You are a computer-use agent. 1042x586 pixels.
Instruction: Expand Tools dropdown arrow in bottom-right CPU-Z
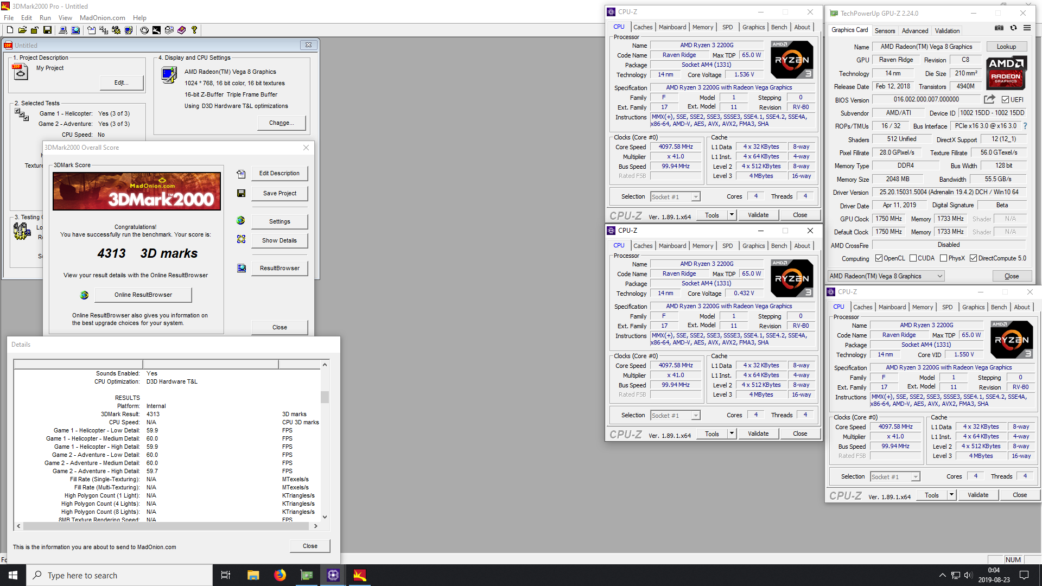tap(951, 495)
